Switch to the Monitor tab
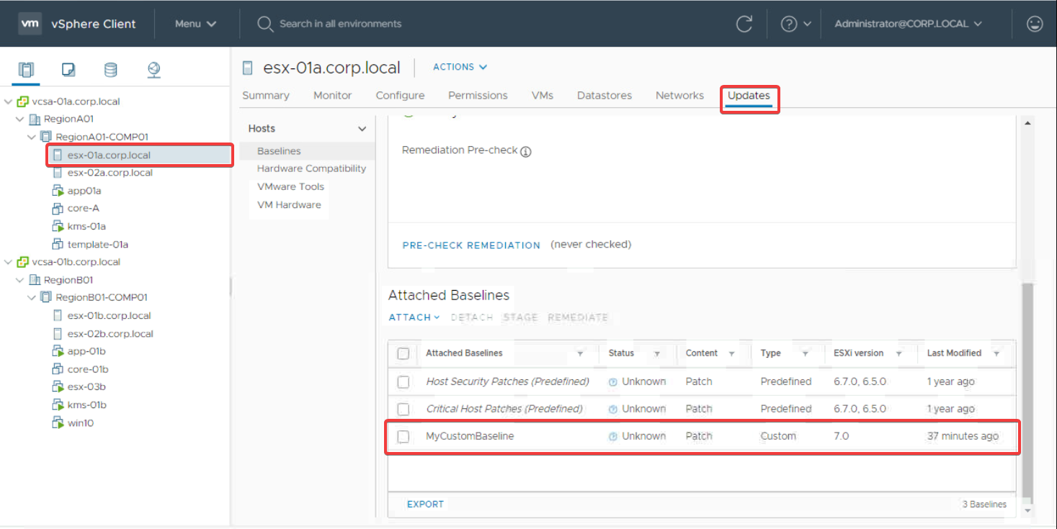 coord(333,96)
